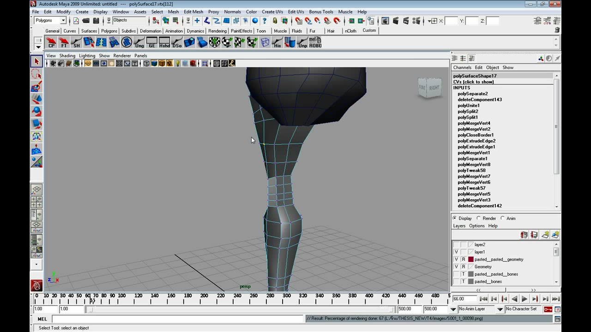The height and width of the screenshot is (332, 591).
Task: Click the save scene floppy icon
Action: 96,21
